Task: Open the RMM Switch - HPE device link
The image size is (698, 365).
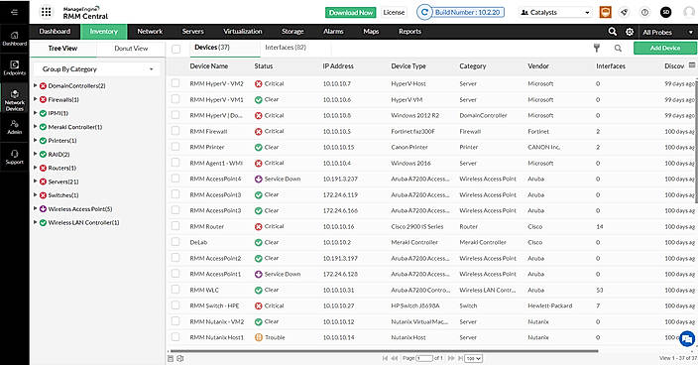Action: coord(214,305)
